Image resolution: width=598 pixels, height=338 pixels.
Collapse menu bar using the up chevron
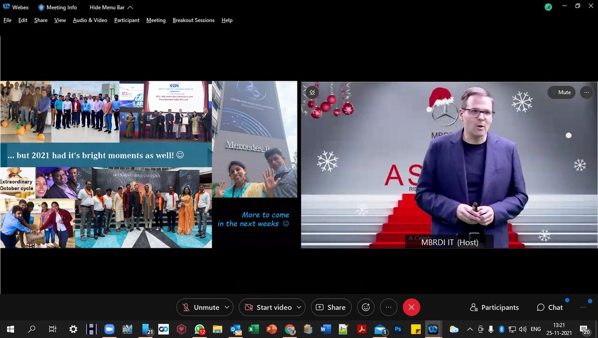pyautogui.click(x=130, y=7)
